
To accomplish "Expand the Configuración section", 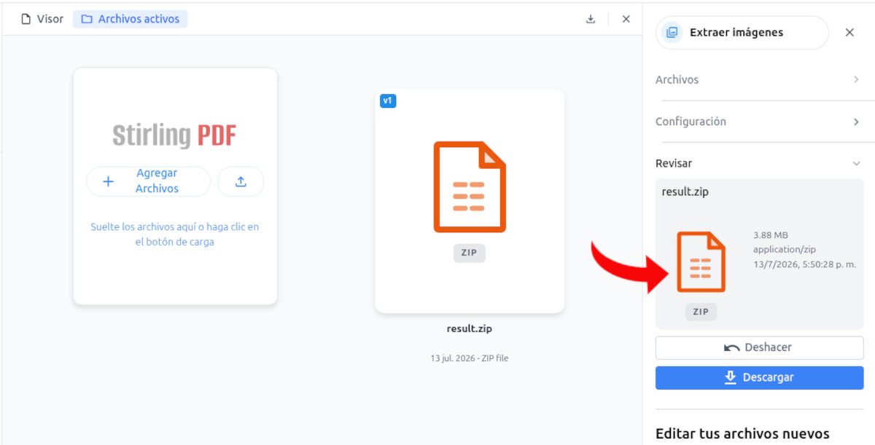I will pos(759,122).
